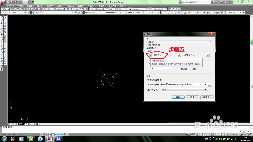Open Word from the Windows taskbar
The image size is (253, 142).
(x=59, y=139)
